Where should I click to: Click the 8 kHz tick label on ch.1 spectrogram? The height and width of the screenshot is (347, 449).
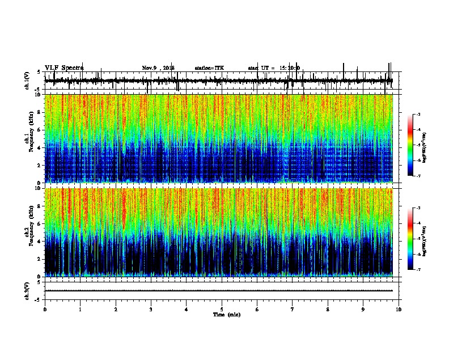39,112
